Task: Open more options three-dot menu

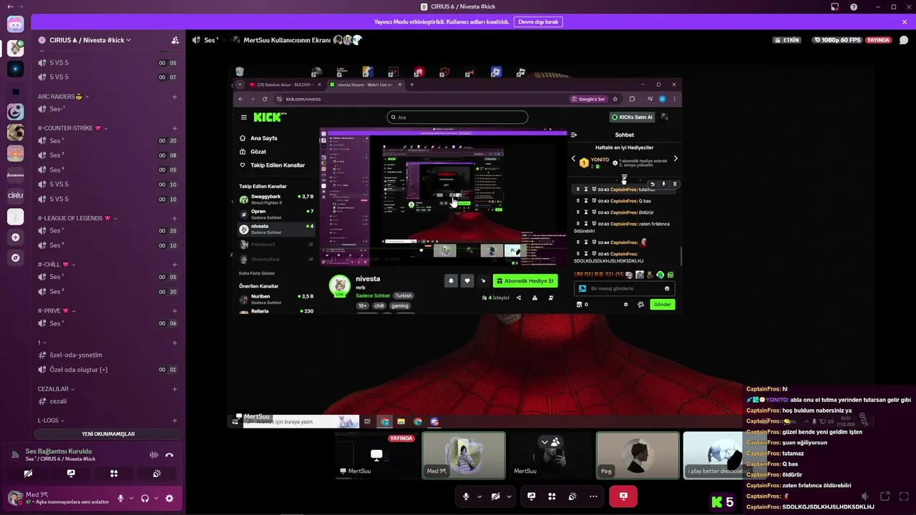Action: tap(593, 496)
